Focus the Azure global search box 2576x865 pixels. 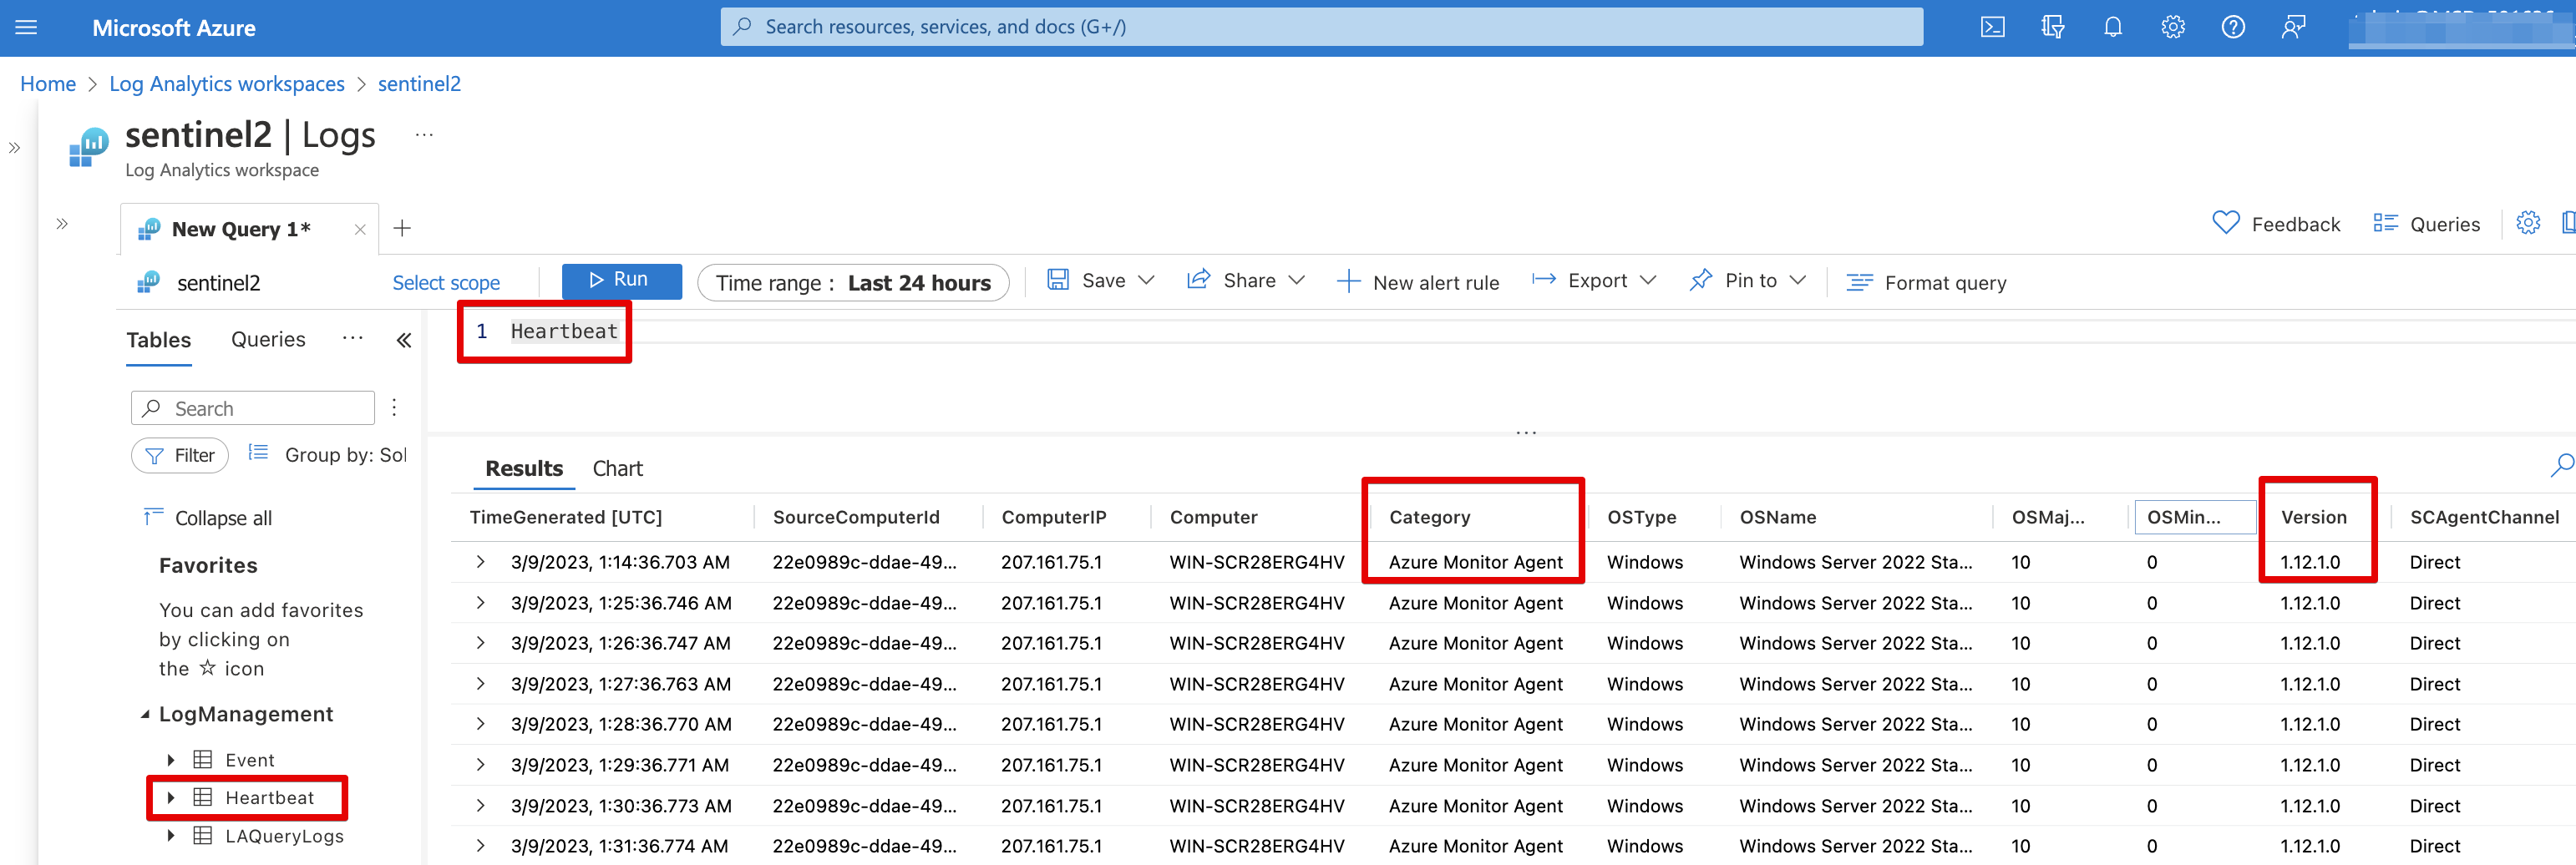(1321, 27)
